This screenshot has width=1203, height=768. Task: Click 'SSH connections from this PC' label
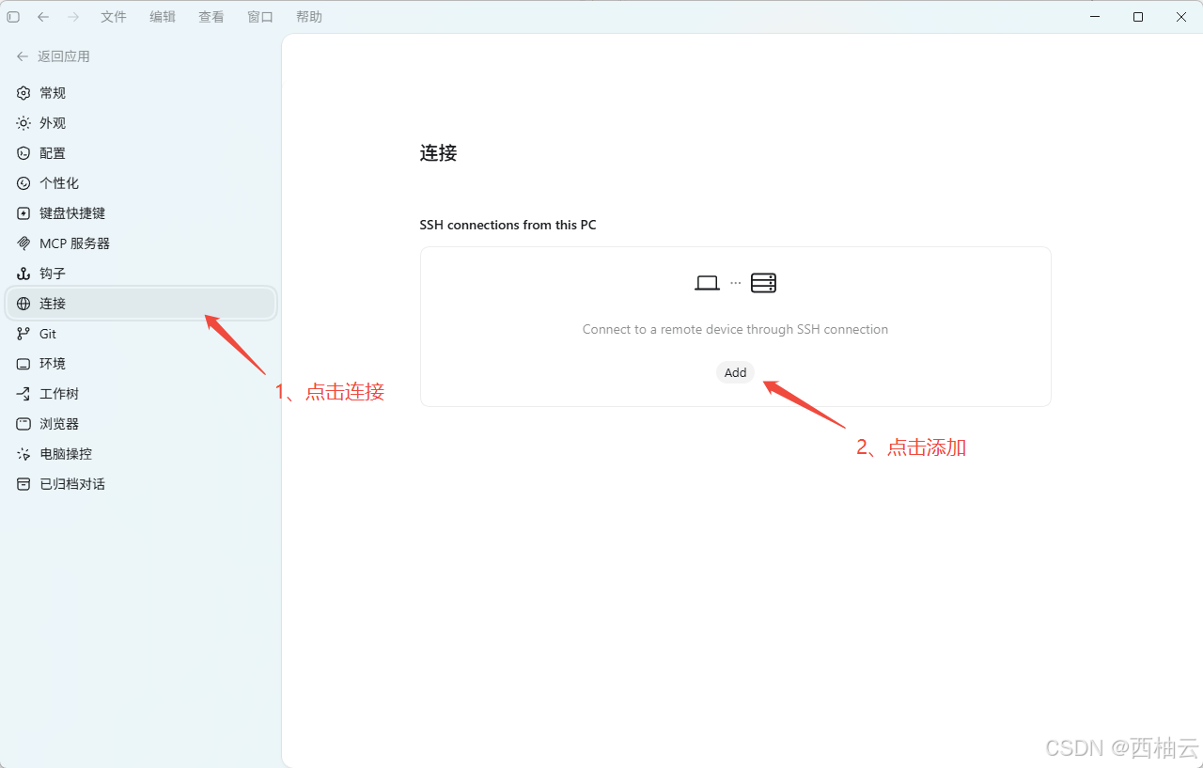[x=508, y=225]
